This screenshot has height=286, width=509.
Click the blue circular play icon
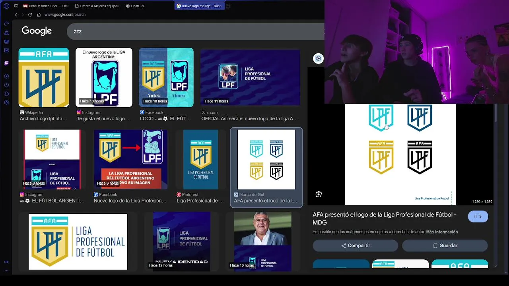click(318, 58)
